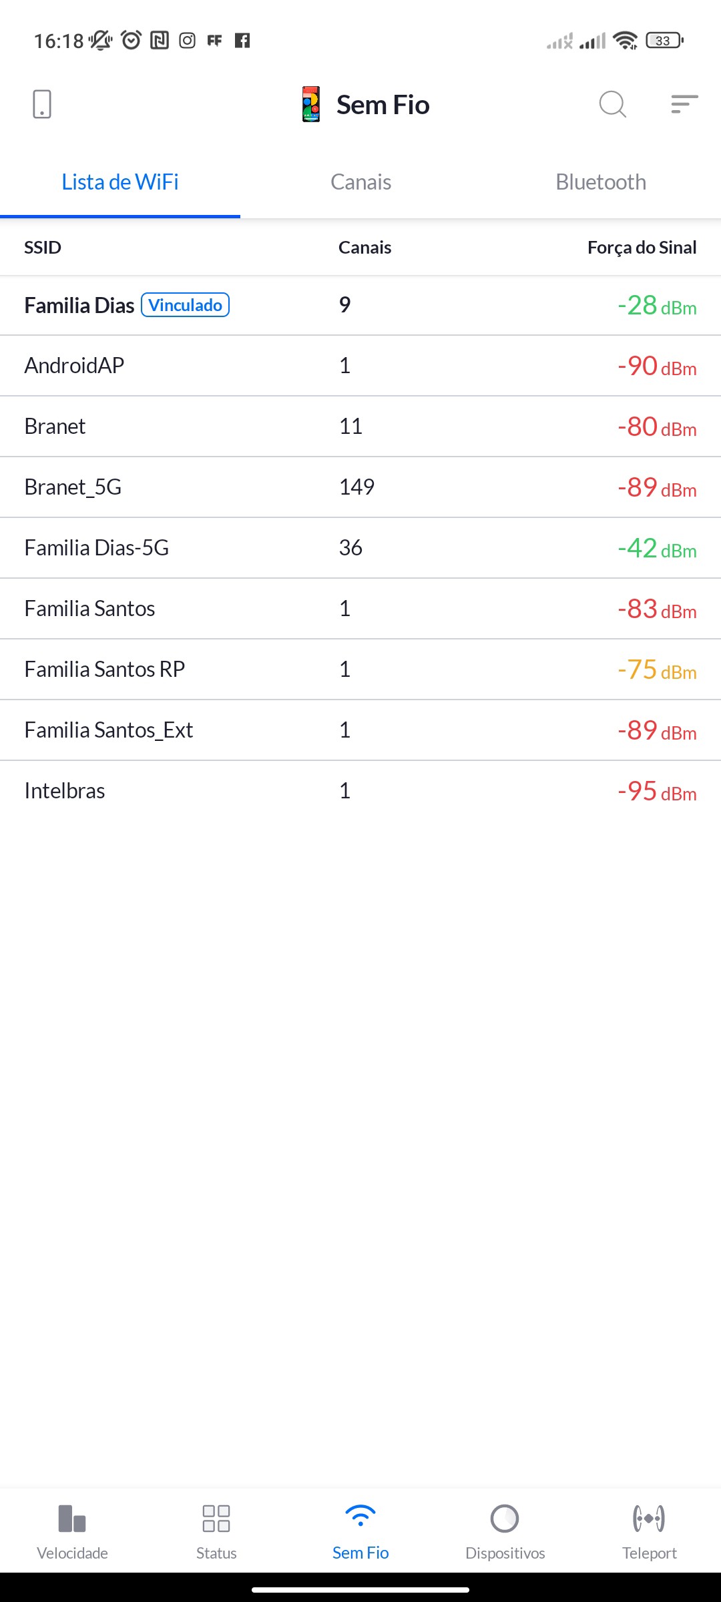721x1602 pixels.
Task: Open the Dispositivos circle icon
Action: (505, 1519)
